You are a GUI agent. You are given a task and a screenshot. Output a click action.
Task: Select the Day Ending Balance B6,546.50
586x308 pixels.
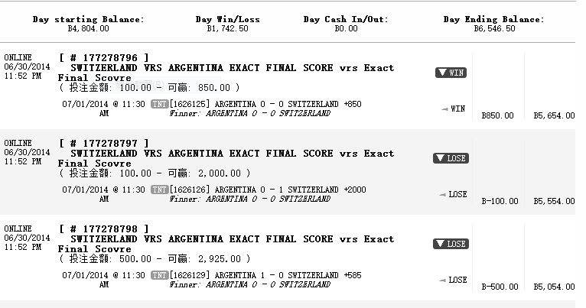[x=494, y=28]
